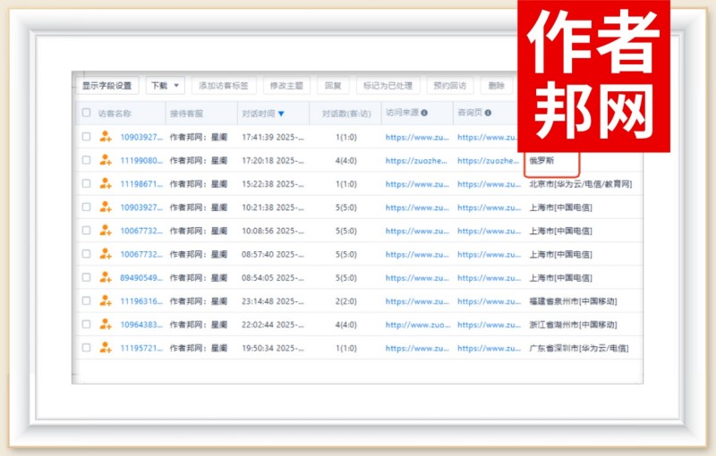Toggle the select-all checkbox in table header

click(x=86, y=114)
